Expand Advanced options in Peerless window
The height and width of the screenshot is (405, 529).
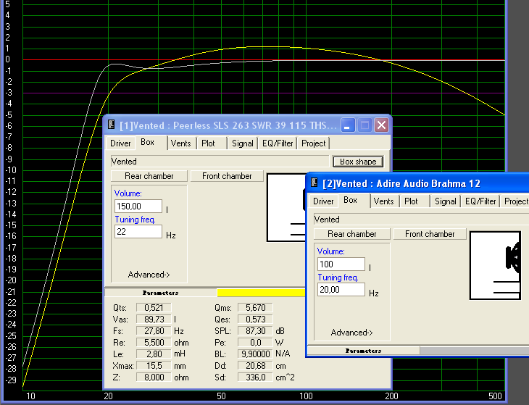tap(149, 275)
